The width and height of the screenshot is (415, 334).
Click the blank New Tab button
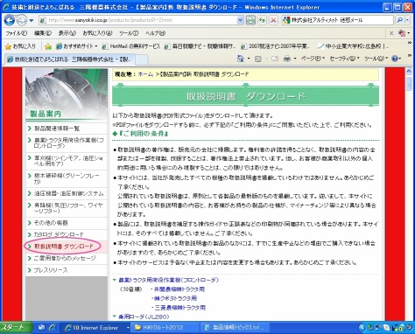(142, 59)
